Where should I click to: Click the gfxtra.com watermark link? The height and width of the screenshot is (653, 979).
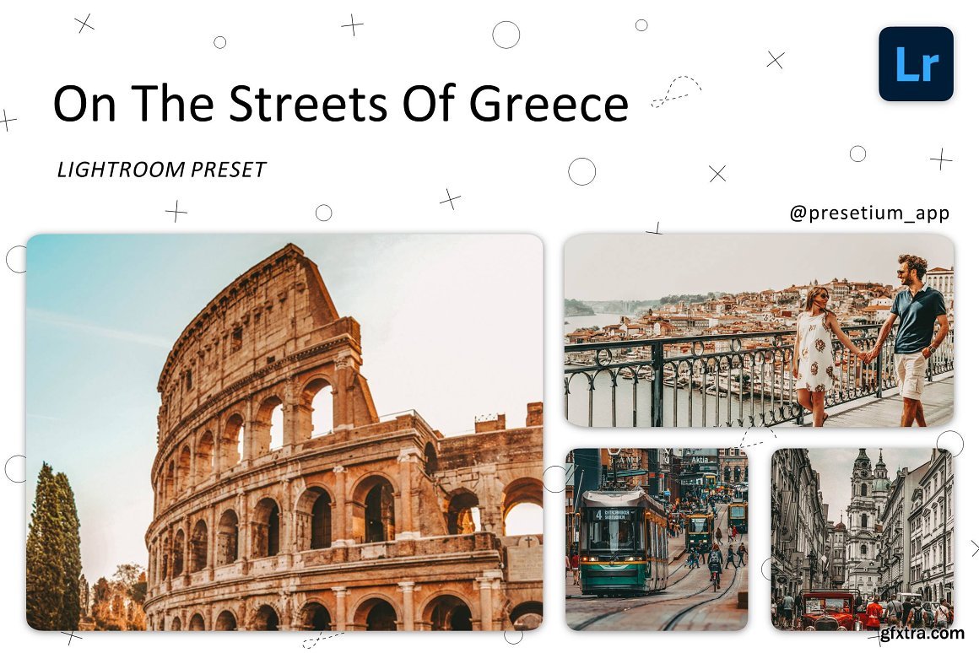pyautogui.click(x=922, y=634)
